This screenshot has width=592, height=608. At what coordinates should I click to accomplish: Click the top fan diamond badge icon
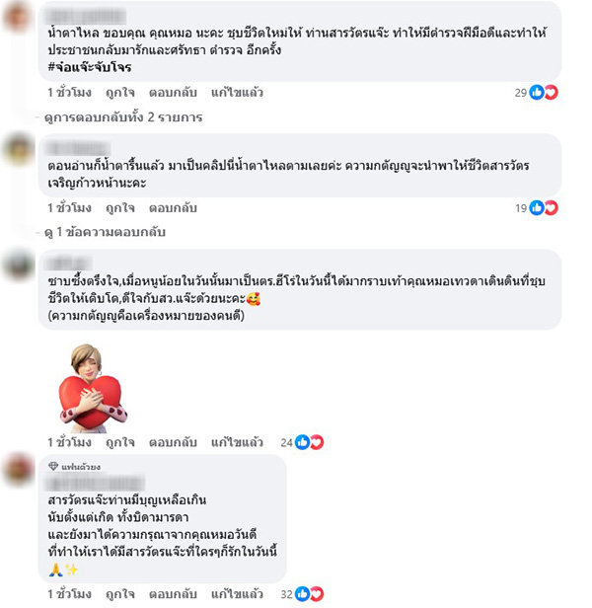point(53,466)
